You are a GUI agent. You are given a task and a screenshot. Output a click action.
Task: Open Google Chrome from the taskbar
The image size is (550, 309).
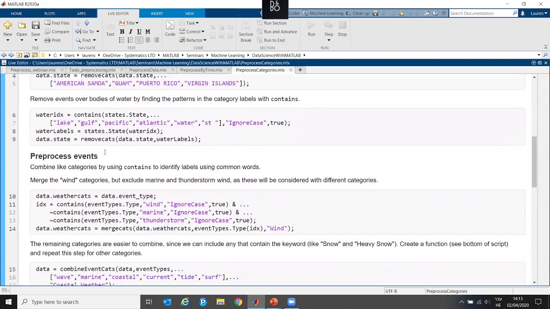tap(238, 302)
